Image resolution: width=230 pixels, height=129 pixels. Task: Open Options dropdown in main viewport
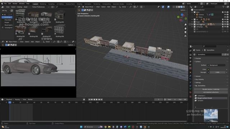point(183,10)
